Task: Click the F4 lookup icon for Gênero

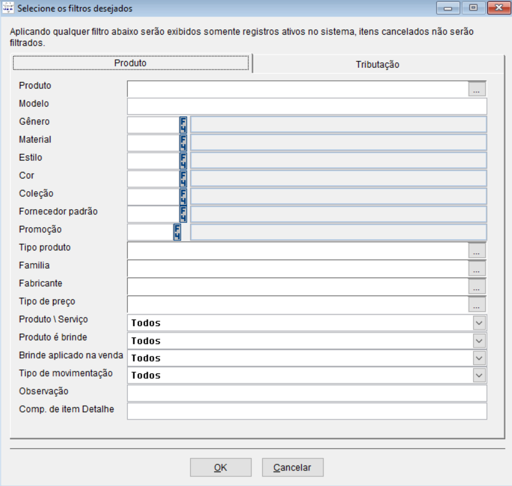Action: 183,125
